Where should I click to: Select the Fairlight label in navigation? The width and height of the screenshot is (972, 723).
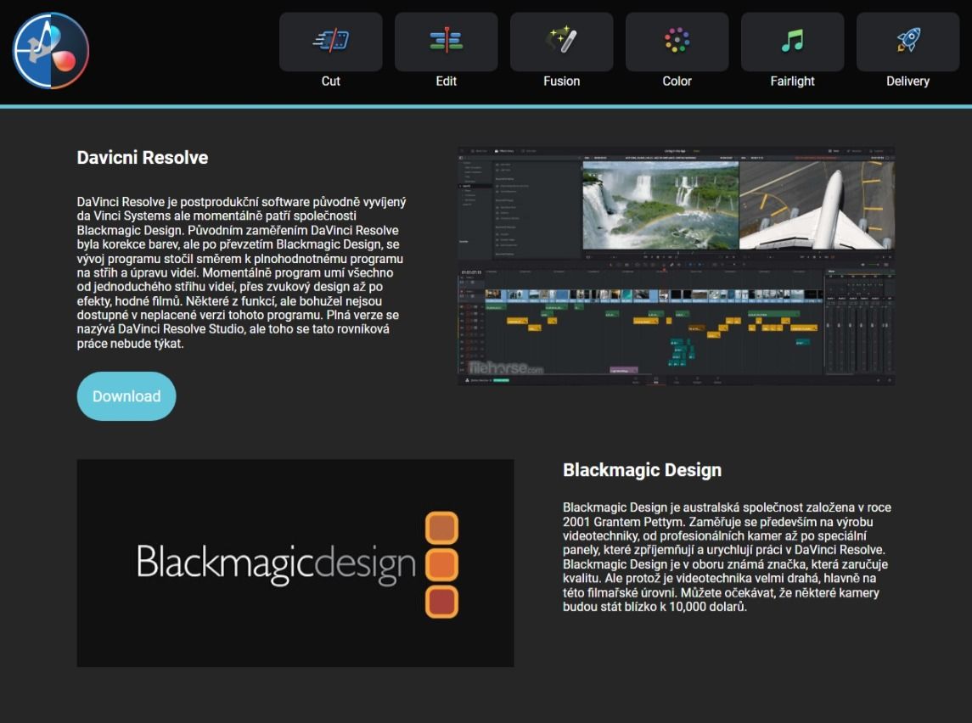pos(792,81)
